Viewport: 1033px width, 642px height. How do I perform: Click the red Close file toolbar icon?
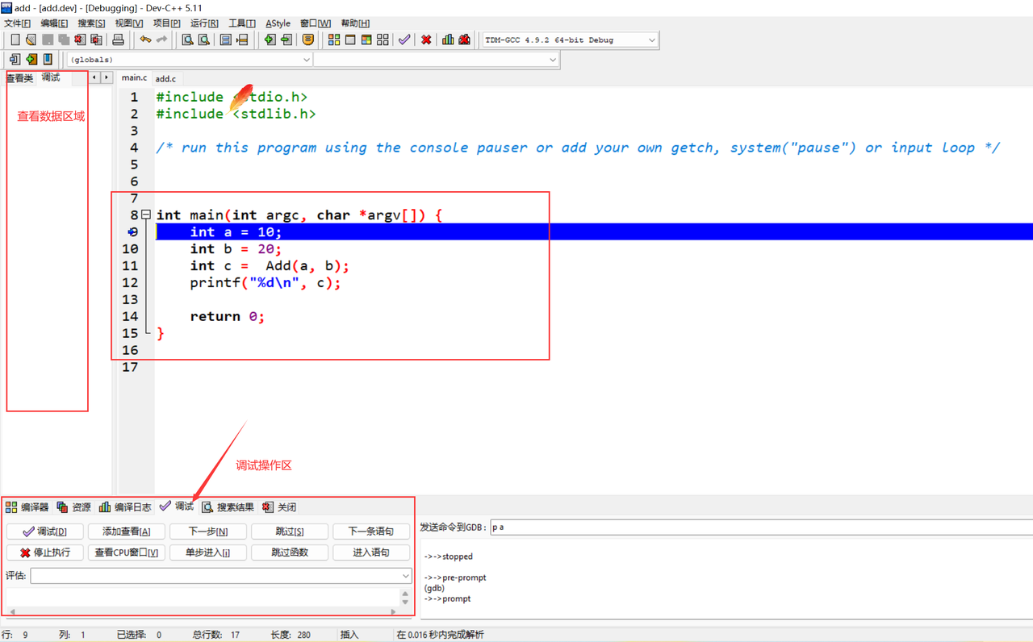[80, 40]
